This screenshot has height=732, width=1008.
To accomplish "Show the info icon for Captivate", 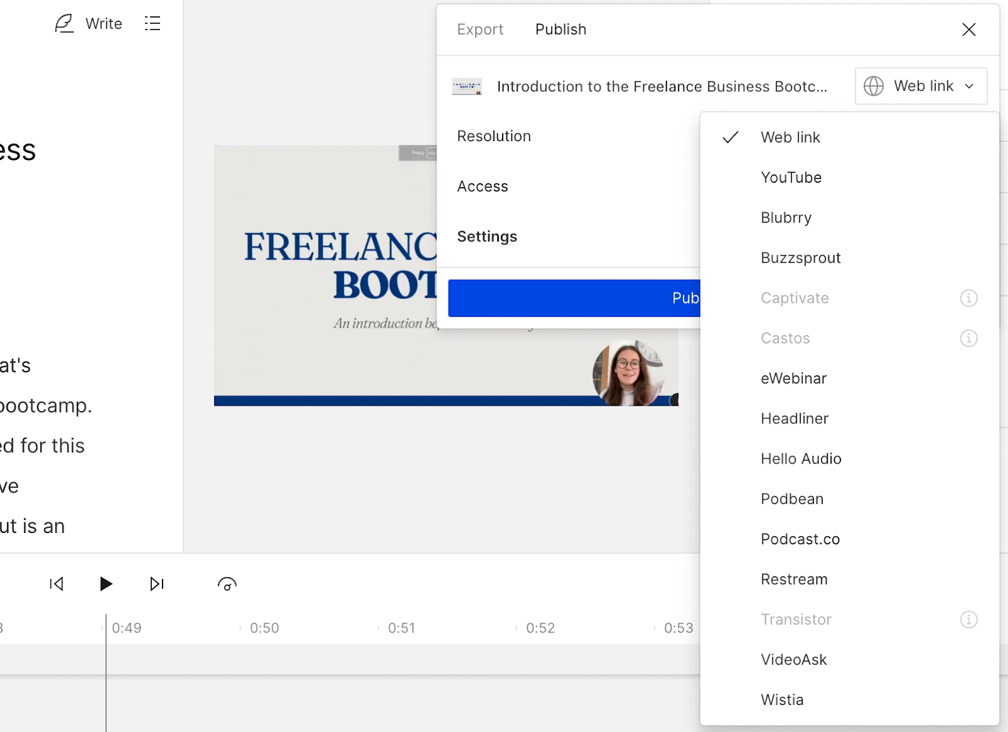I will (x=968, y=298).
